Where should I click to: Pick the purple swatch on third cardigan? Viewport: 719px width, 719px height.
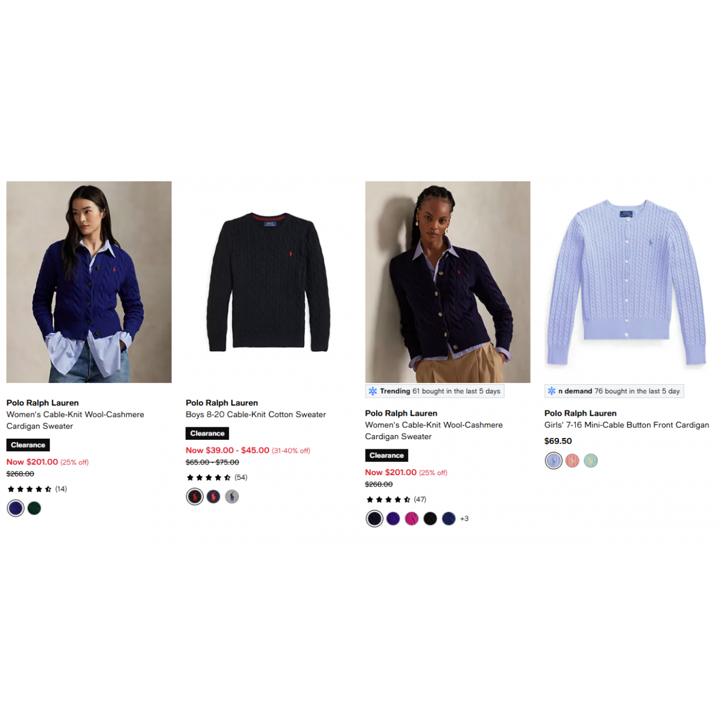click(393, 519)
